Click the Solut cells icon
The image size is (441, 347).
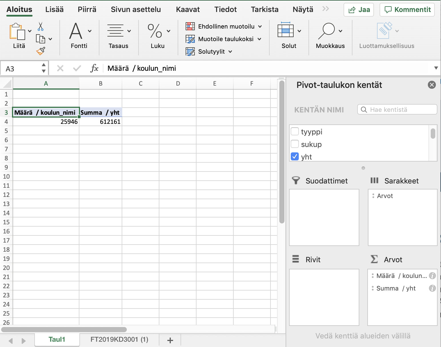pos(285,31)
